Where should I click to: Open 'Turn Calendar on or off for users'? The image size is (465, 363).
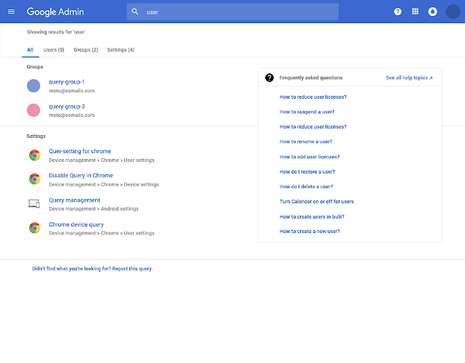click(317, 201)
